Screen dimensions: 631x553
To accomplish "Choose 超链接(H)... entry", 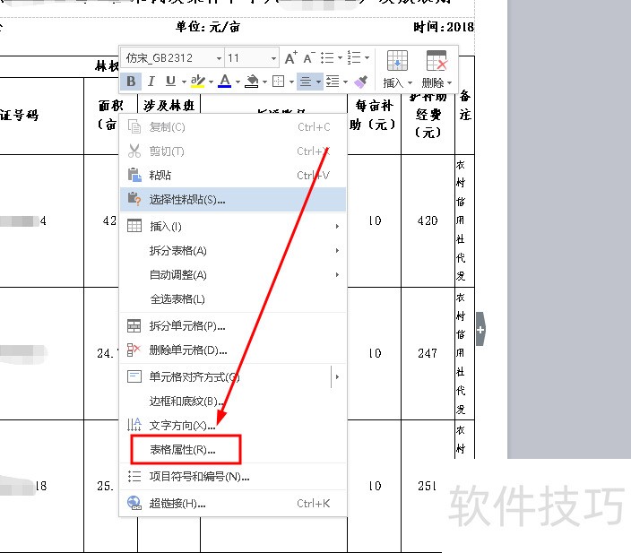I will pyautogui.click(x=233, y=503).
